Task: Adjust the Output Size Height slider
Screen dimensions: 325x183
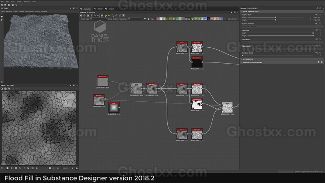Action: [276, 20]
